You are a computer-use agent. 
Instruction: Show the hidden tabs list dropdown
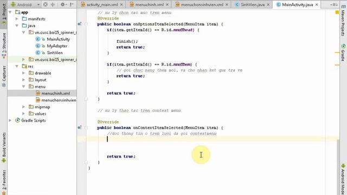coord(334,5)
